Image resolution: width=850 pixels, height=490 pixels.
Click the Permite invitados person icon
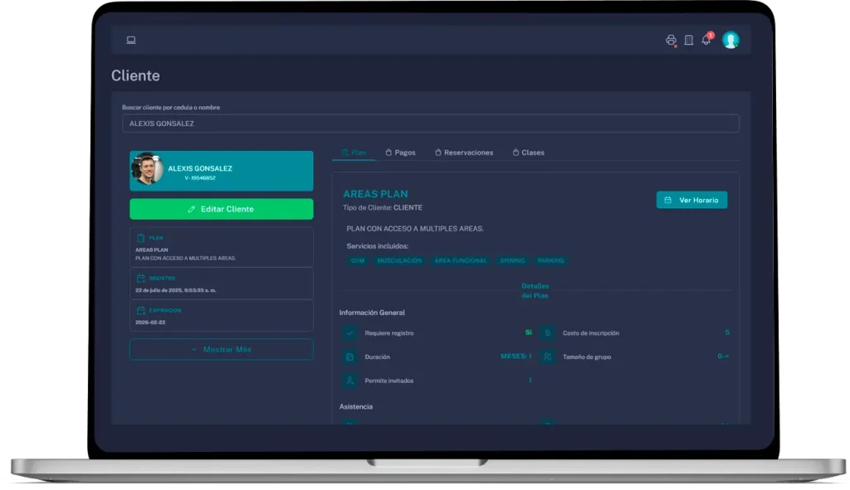point(350,381)
